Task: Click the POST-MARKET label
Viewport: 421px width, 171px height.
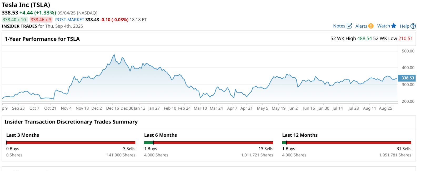Action: tap(70, 20)
